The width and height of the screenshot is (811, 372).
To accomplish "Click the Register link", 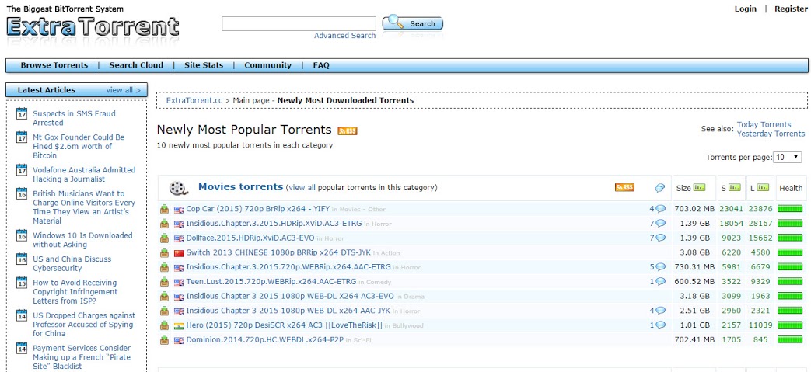I will 791,9.
